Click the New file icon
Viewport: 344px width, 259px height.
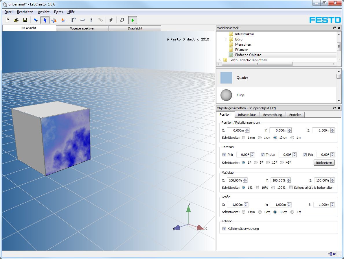[x=8, y=20]
